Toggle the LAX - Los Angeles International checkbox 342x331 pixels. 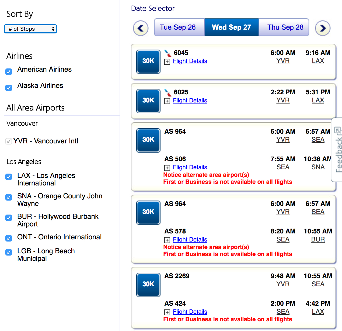[x=9, y=177]
